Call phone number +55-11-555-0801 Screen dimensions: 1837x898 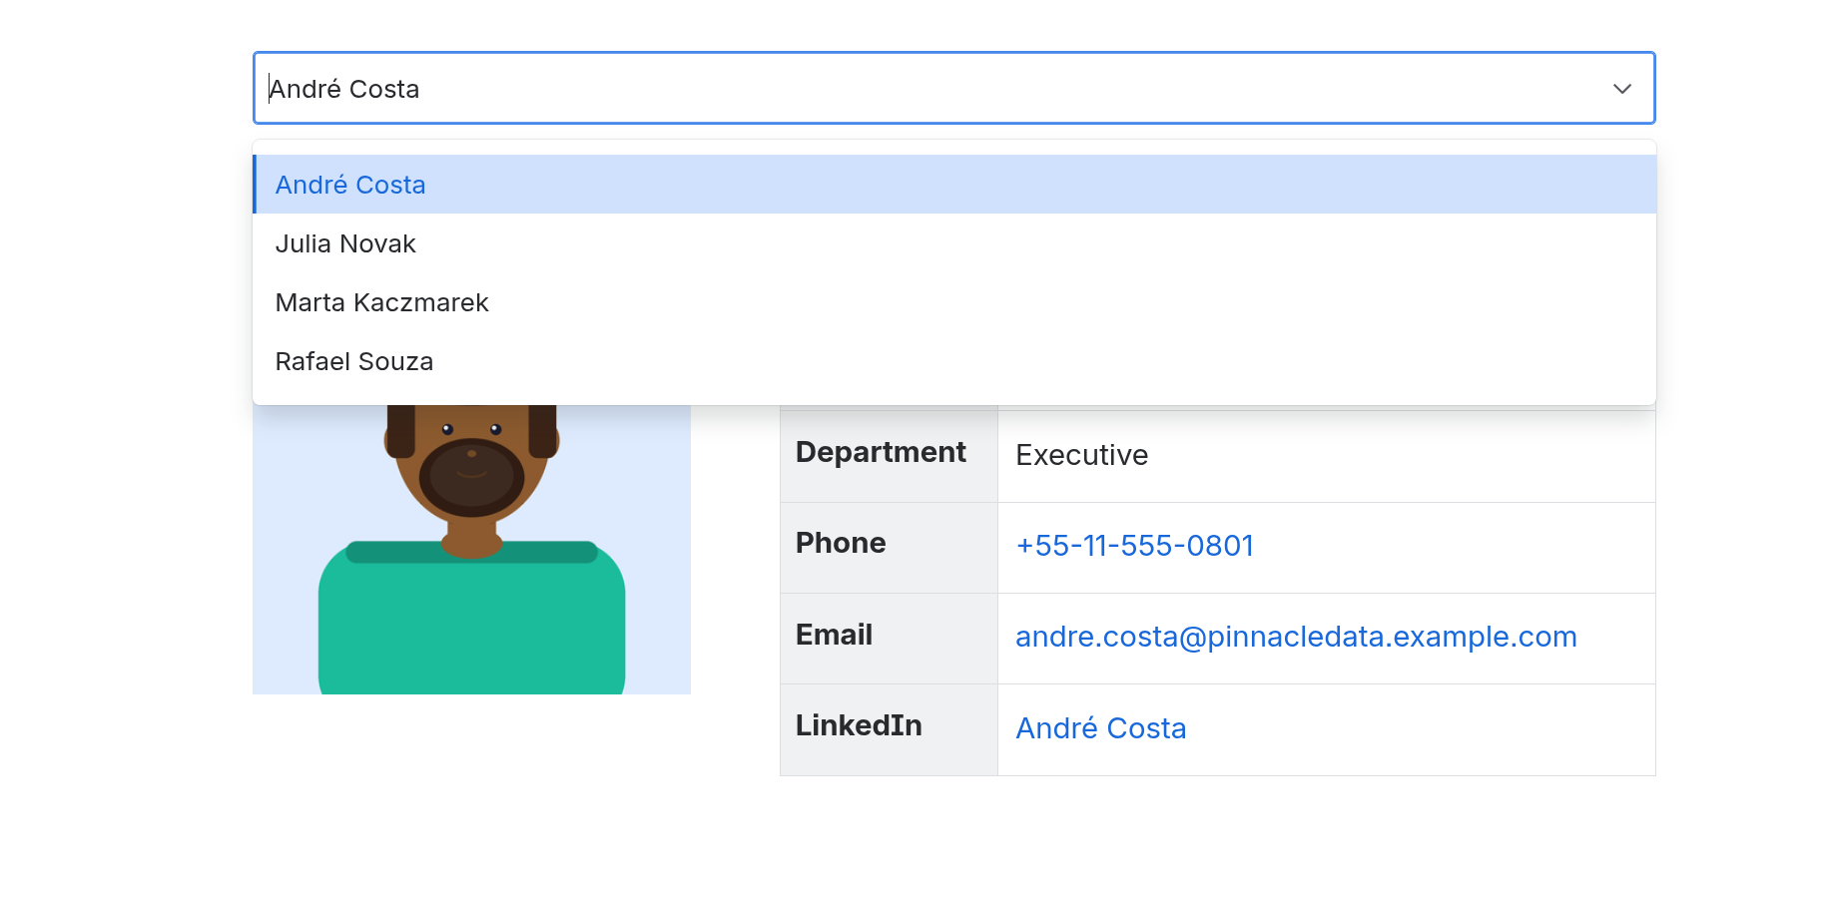pyautogui.click(x=1134, y=546)
